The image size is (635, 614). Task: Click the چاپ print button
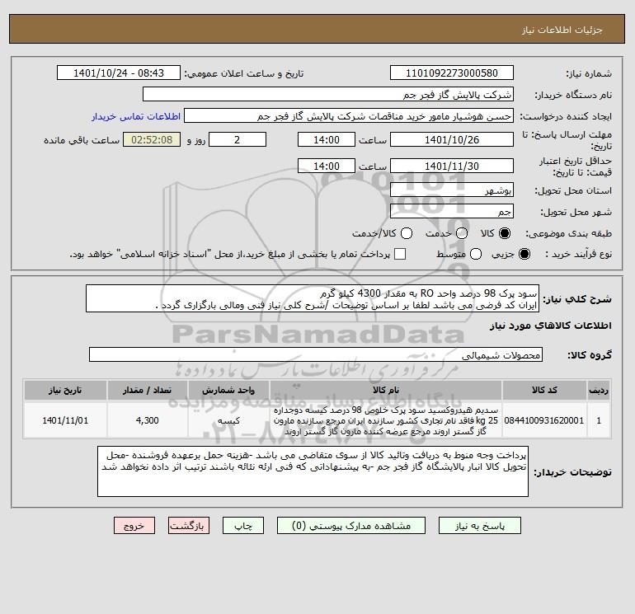click(x=243, y=526)
